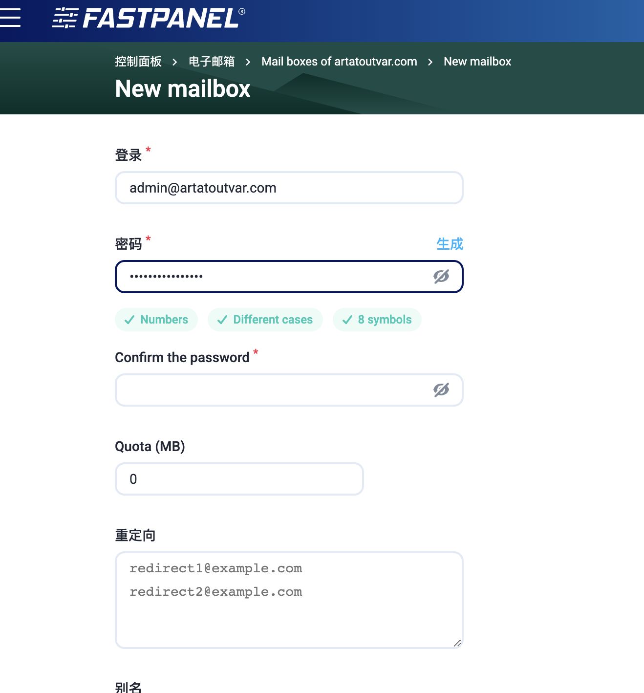Show the password using the eye icon
The width and height of the screenshot is (644, 693).
441,276
